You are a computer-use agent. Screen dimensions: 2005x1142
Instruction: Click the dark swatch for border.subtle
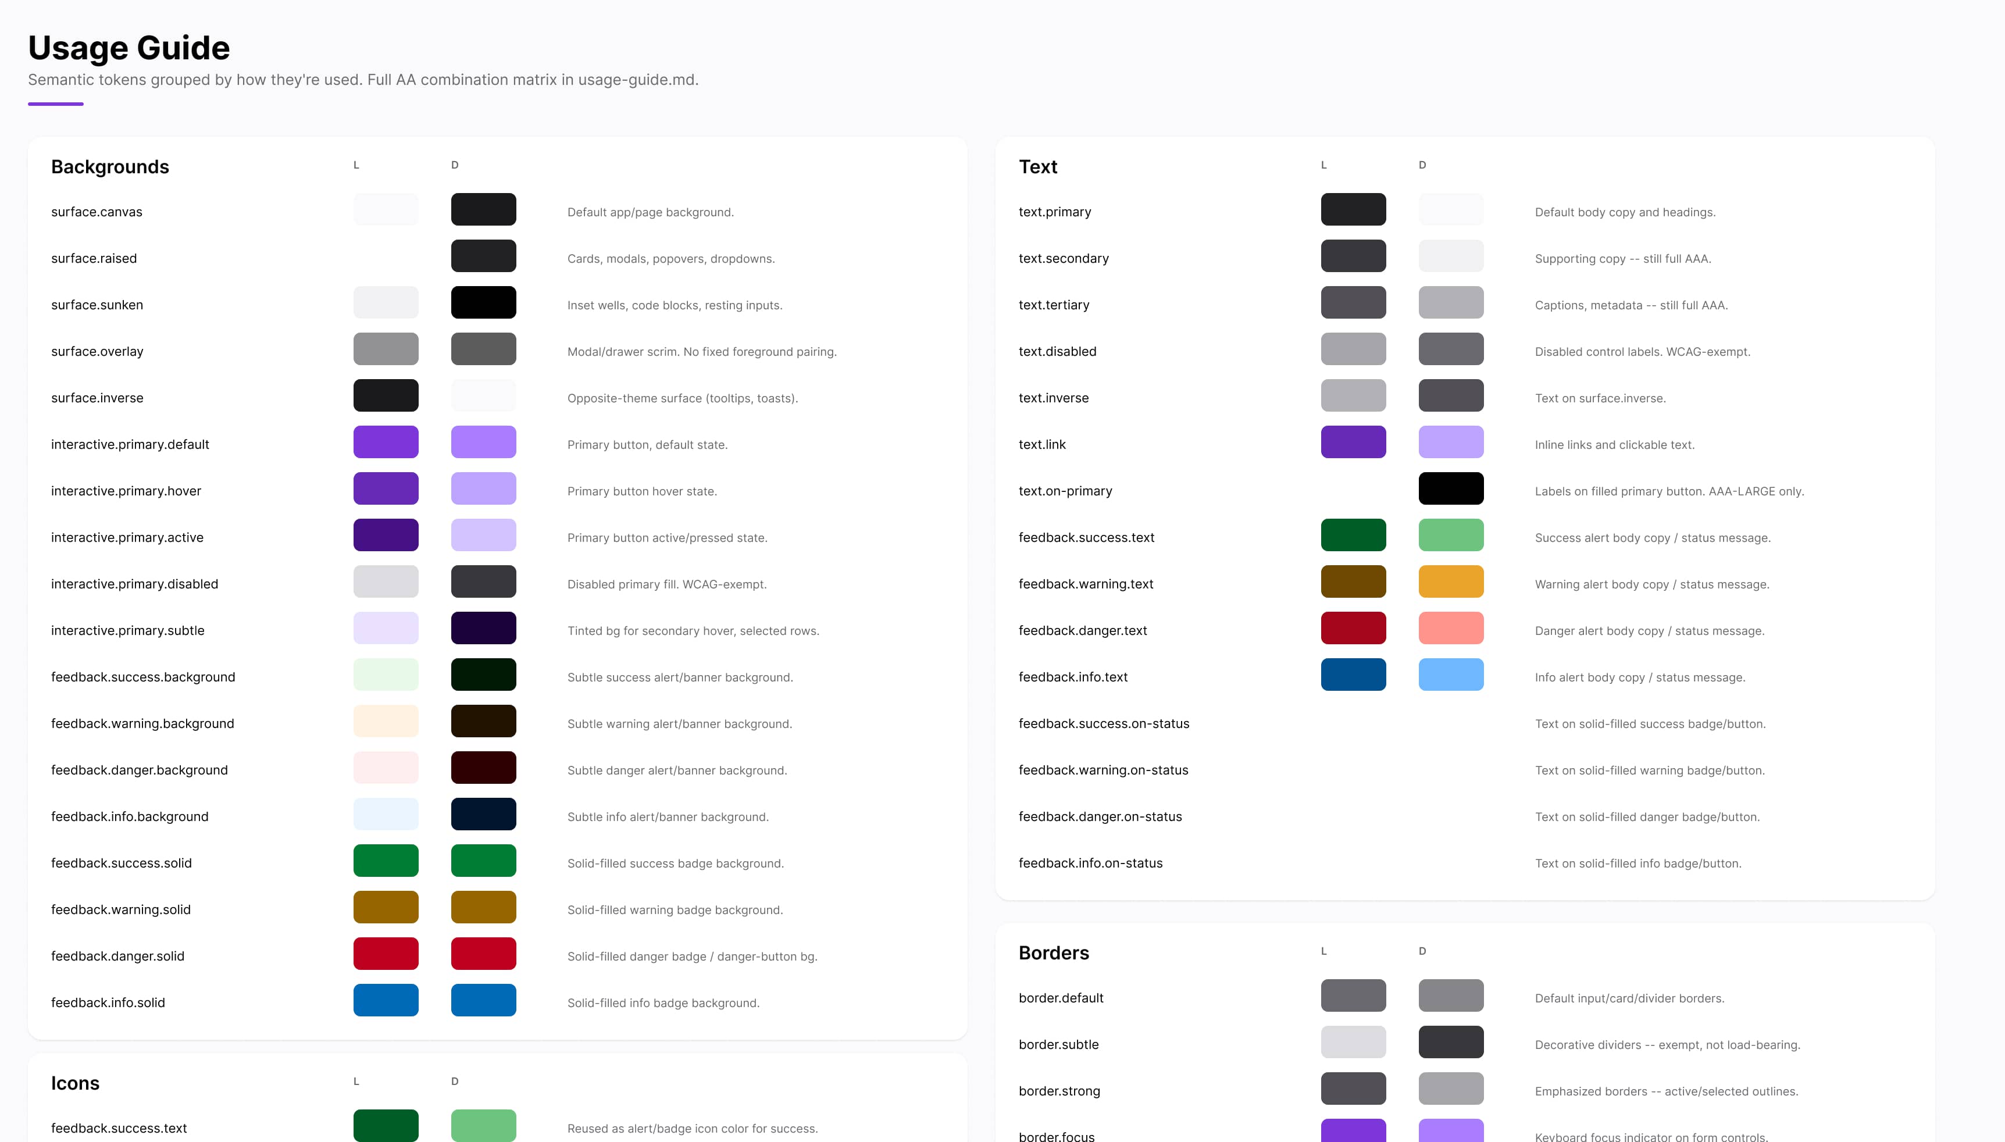1451,1043
